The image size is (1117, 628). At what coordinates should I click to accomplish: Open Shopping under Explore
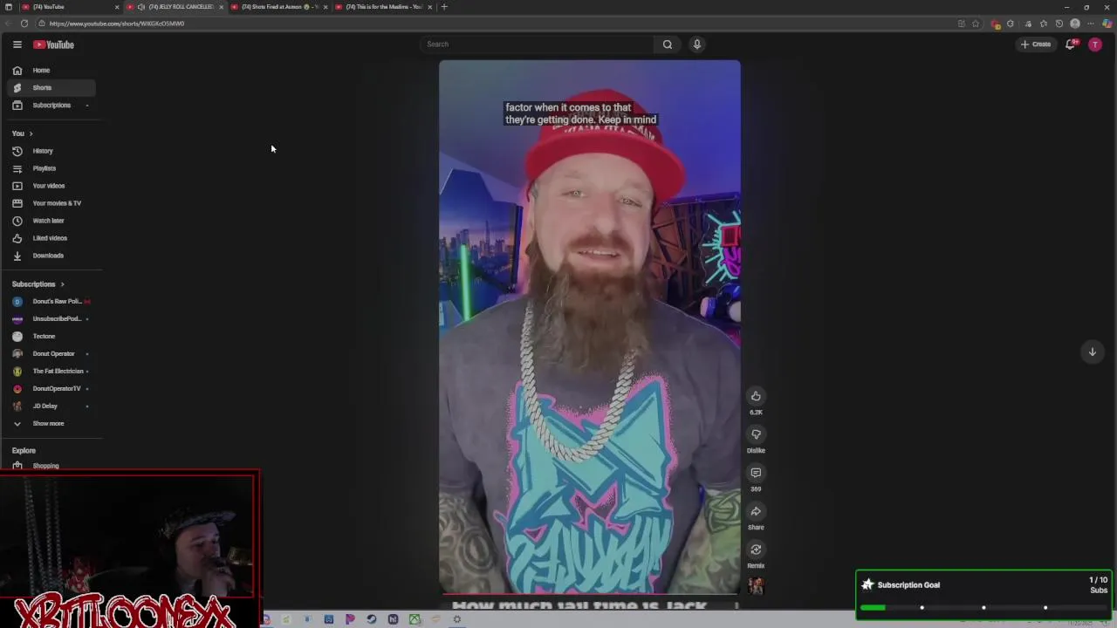(51, 466)
